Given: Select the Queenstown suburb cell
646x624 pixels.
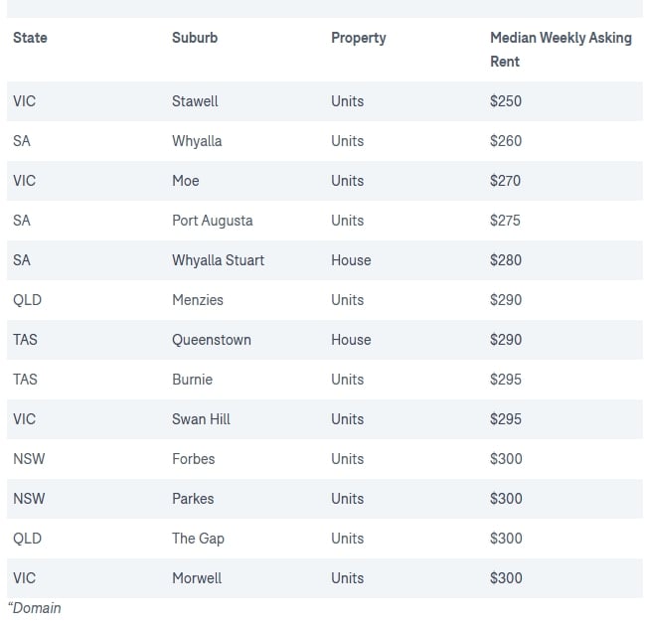Looking at the screenshot, I should coord(211,340).
